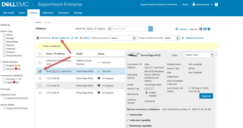Click the Administrator user icon
This screenshot has width=243, height=128.
point(194,4)
